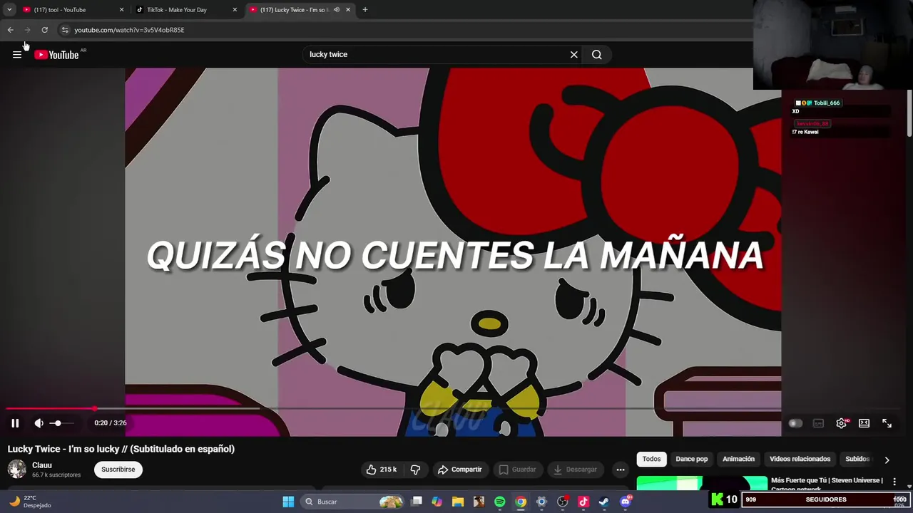
Task: Show more chips with the right chevron
Action: tap(887, 460)
